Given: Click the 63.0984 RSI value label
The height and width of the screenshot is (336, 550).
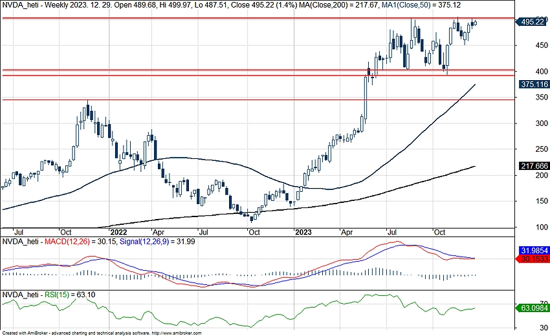Looking at the screenshot, I should 533,308.
